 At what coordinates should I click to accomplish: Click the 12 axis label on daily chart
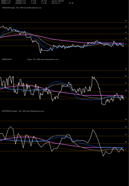(x=126, y=27)
